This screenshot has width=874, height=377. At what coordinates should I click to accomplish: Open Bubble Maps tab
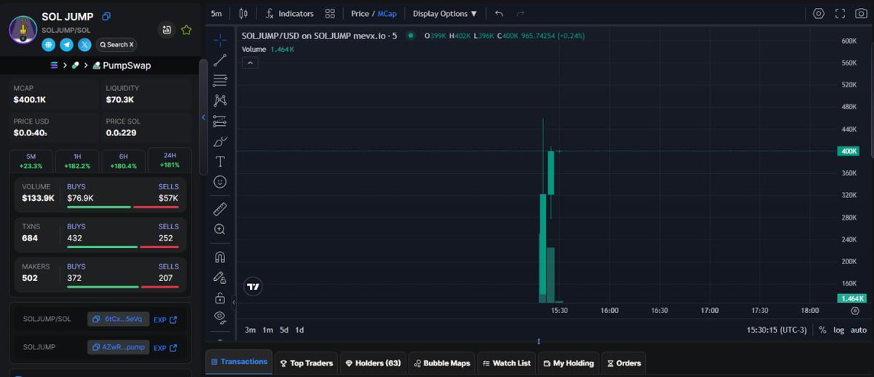(x=442, y=362)
